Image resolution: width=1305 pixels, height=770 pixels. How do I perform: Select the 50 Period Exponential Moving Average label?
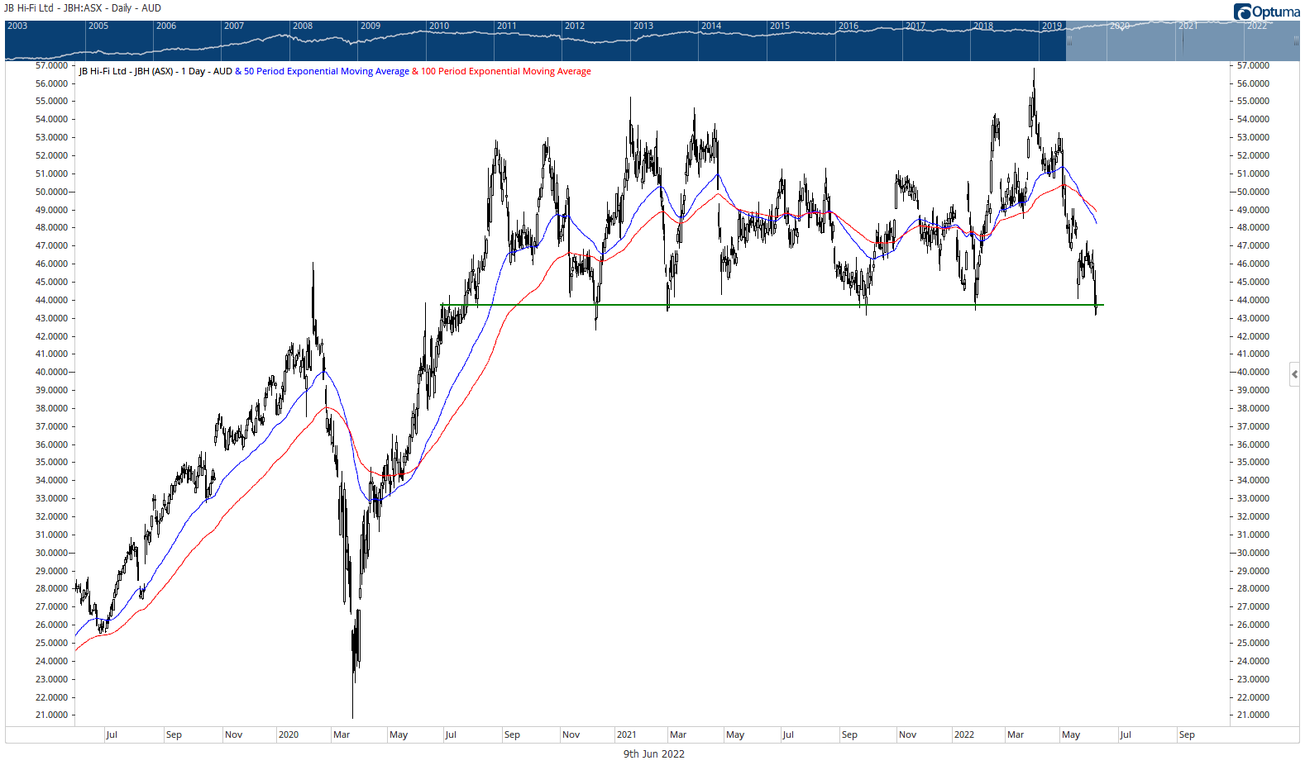pos(326,71)
